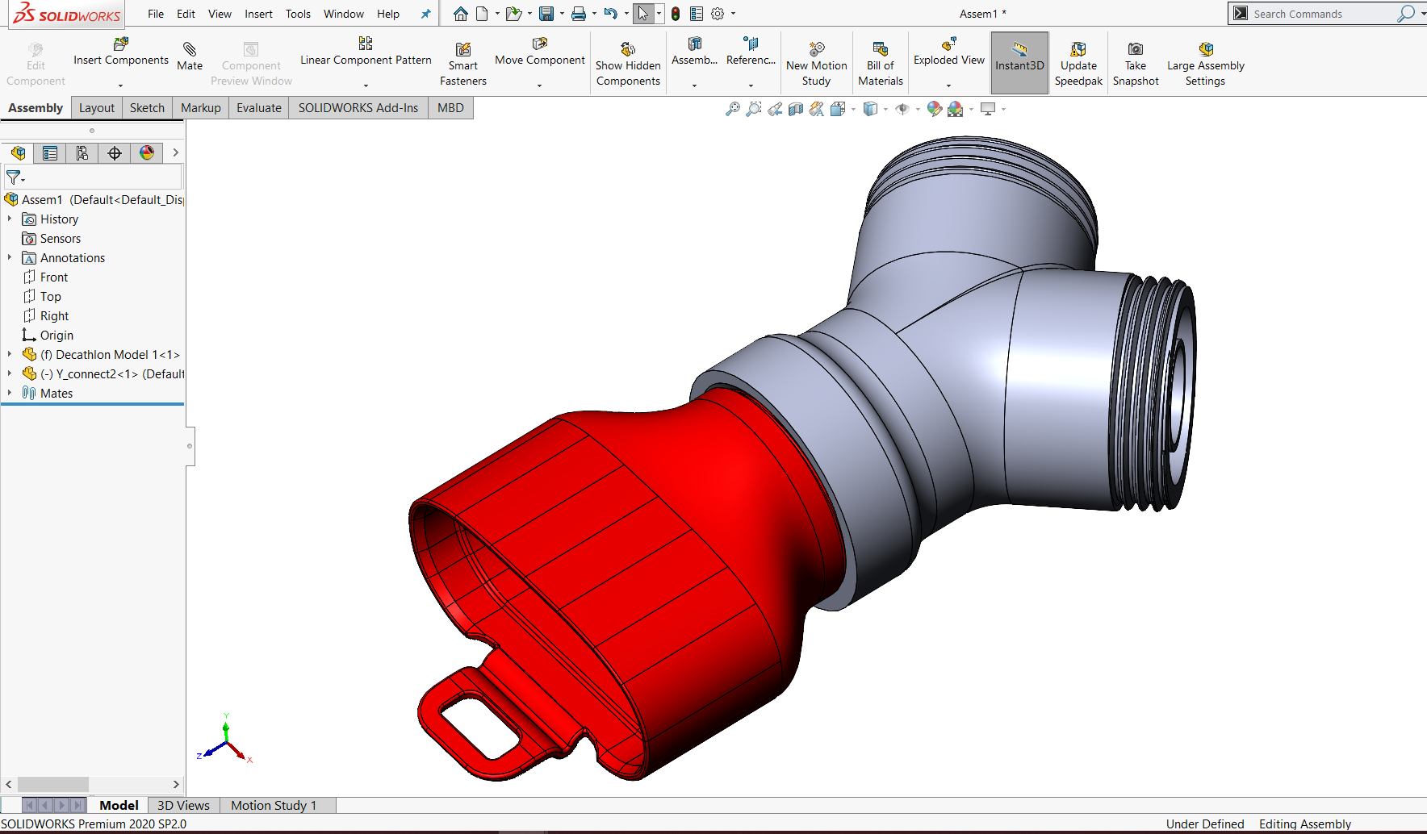Screen dimensions: 1427x834
Task: Click Linear Component Pattern tool
Action: point(366,52)
